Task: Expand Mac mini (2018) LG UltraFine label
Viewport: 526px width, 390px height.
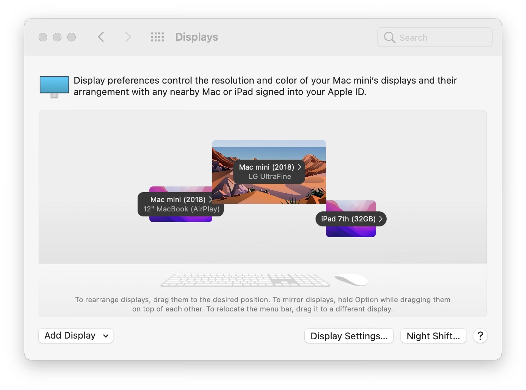Action: 269,172
